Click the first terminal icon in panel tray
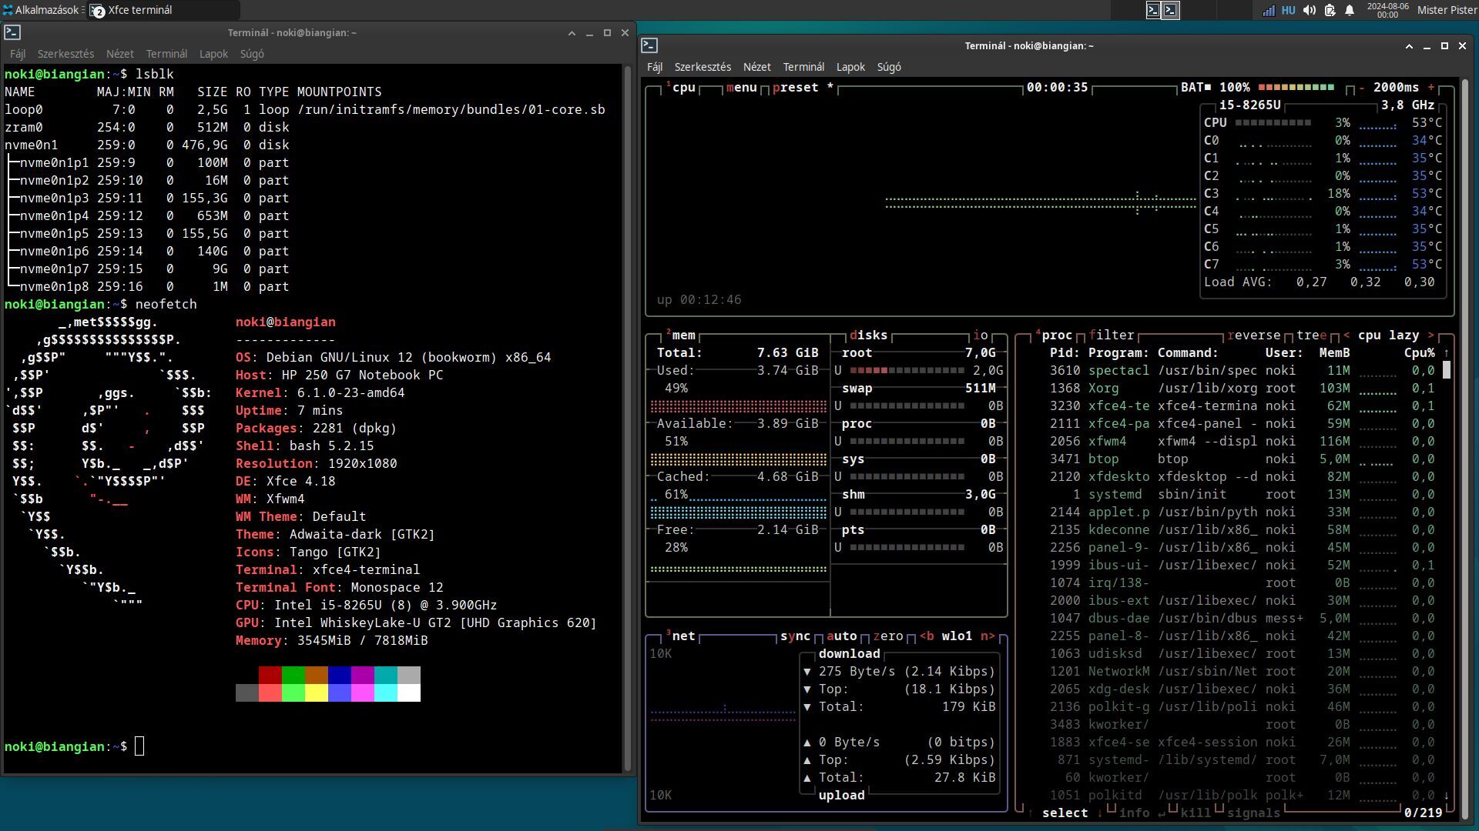Image resolution: width=1479 pixels, height=831 pixels. pyautogui.click(x=1153, y=10)
